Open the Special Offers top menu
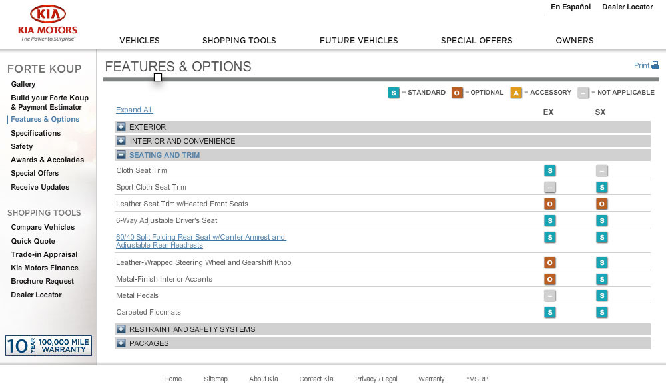 pos(477,41)
